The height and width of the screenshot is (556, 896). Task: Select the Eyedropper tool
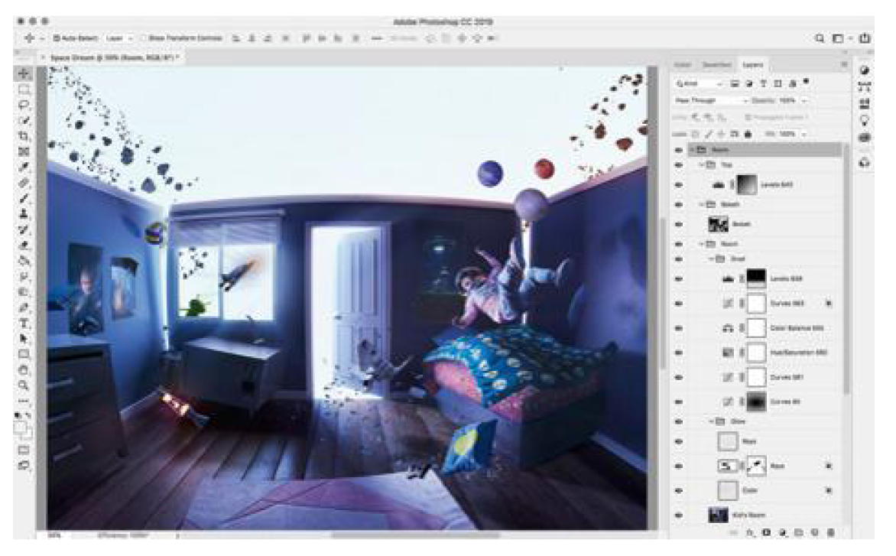[x=24, y=167]
